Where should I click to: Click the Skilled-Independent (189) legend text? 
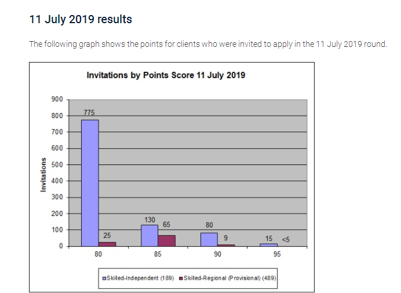coord(140,278)
